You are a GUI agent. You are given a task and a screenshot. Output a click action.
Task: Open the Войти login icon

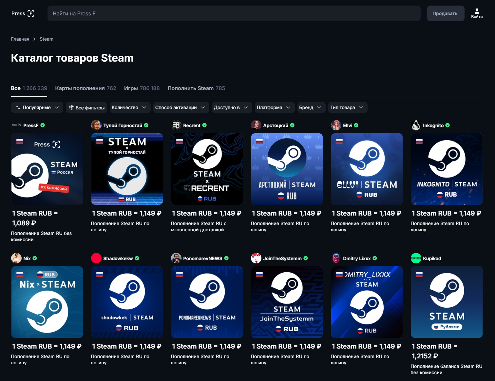(477, 13)
